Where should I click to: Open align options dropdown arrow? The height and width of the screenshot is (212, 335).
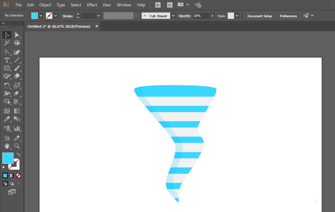coord(312,16)
